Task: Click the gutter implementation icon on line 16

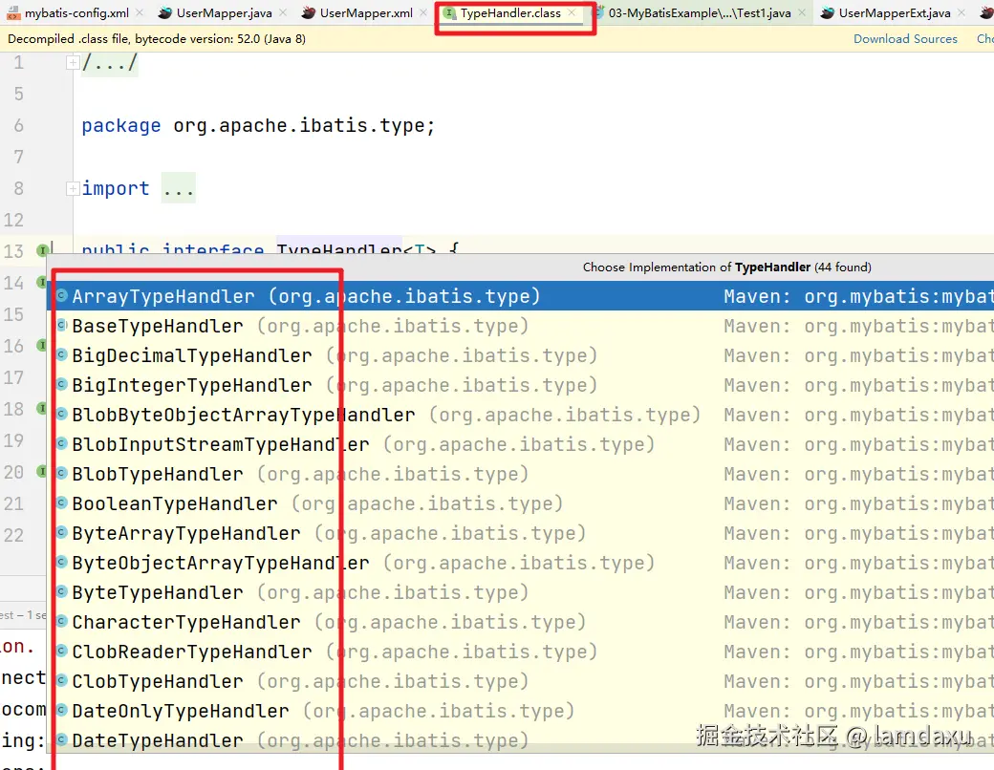Action: [x=42, y=346]
